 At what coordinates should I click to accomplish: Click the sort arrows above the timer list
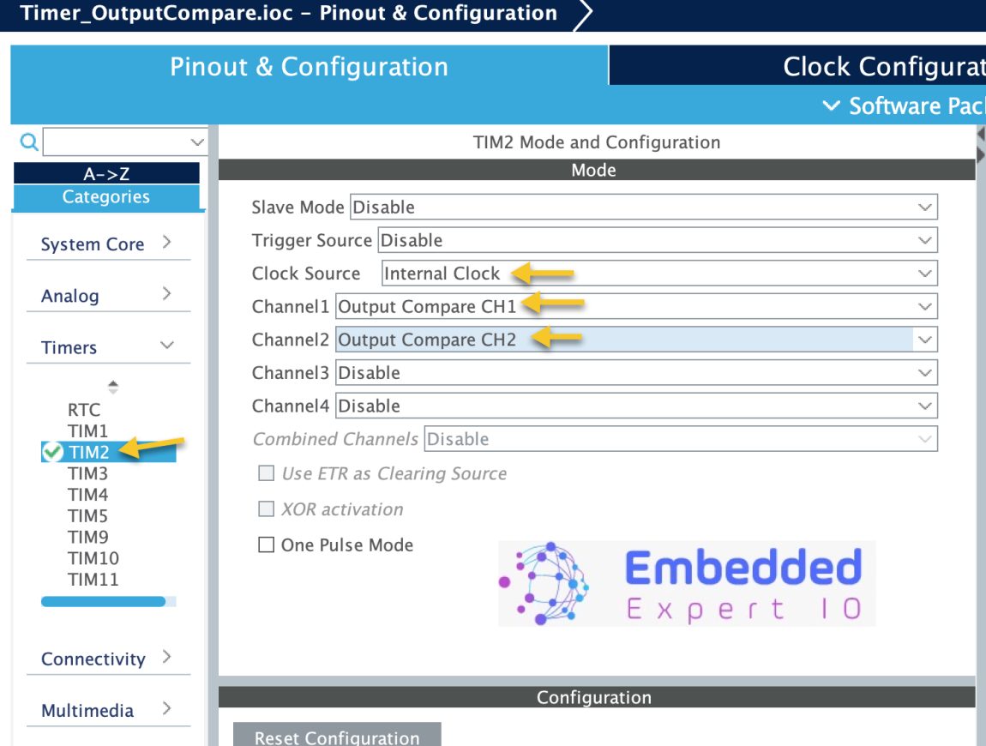[x=111, y=387]
